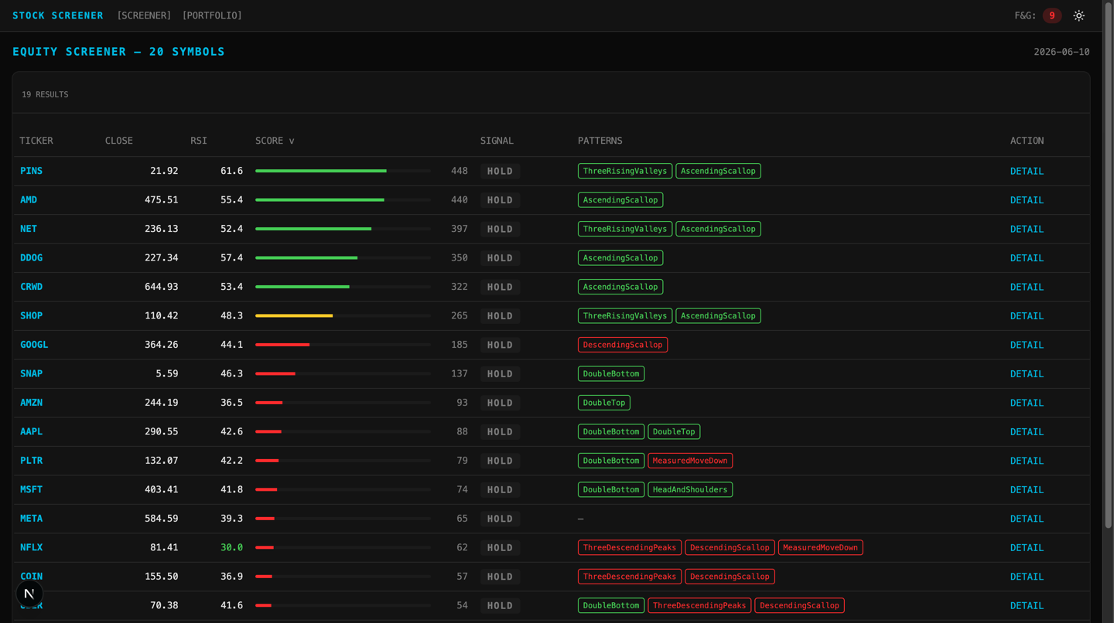Viewport: 1114px width, 623px height.
Task: Click HOLD signal badge in PINS row
Action: tap(500, 171)
